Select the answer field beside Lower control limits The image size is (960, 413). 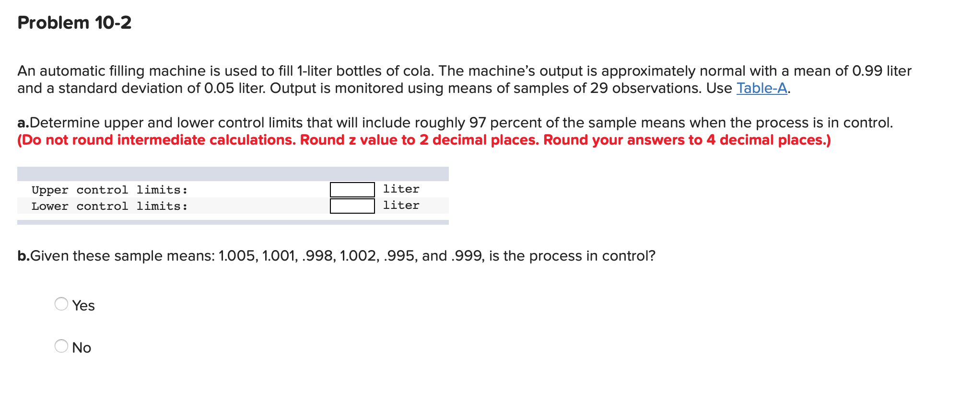[352, 205]
